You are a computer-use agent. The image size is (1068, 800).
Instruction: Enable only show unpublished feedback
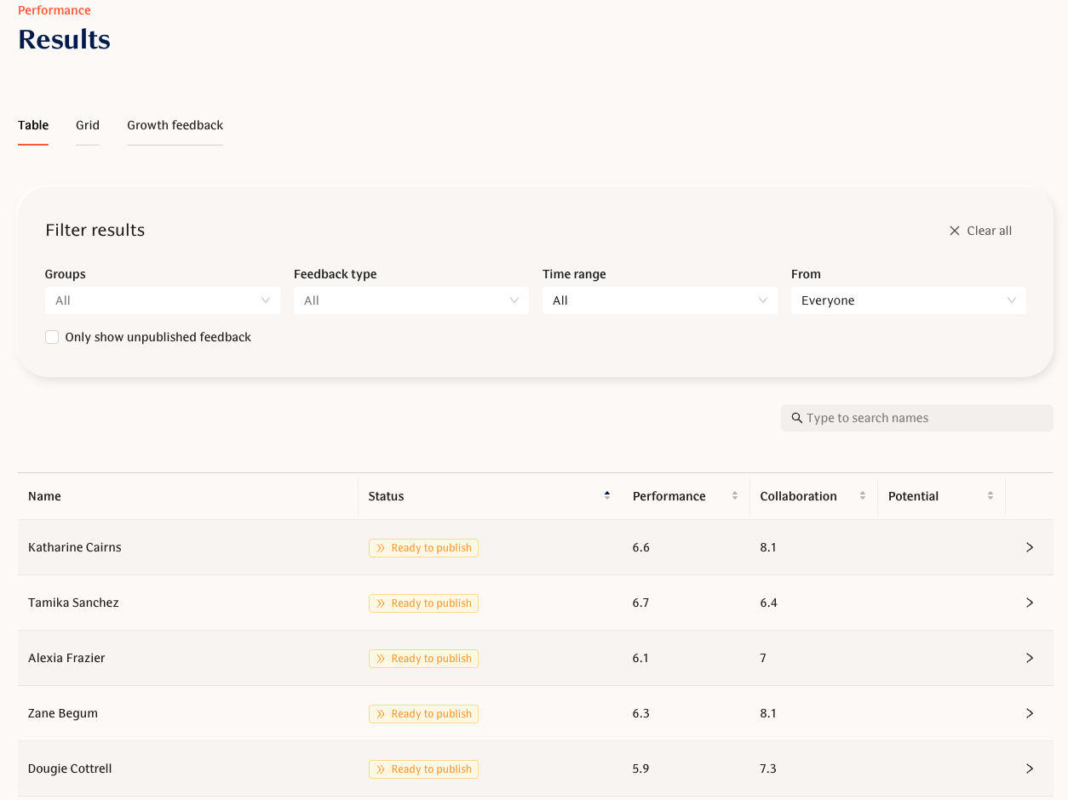click(x=52, y=337)
